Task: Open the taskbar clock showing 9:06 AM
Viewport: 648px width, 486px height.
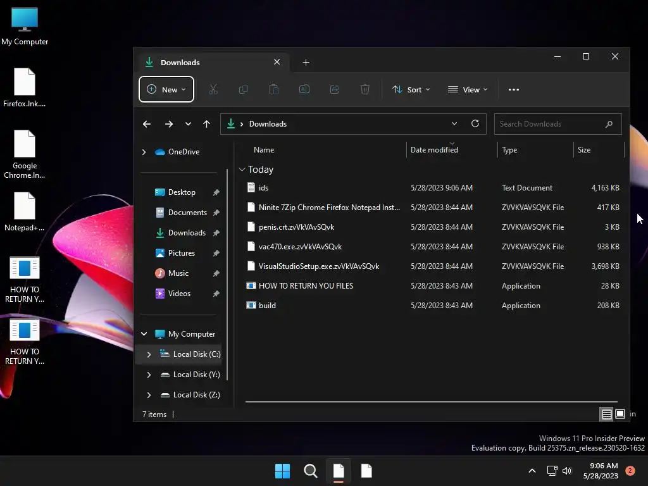Action: tap(601, 471)
